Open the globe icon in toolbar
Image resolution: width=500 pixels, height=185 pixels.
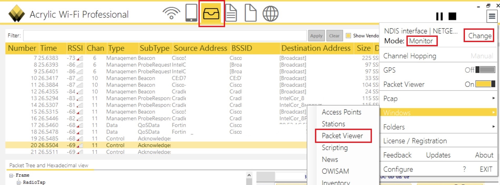[x=270, y=13]
